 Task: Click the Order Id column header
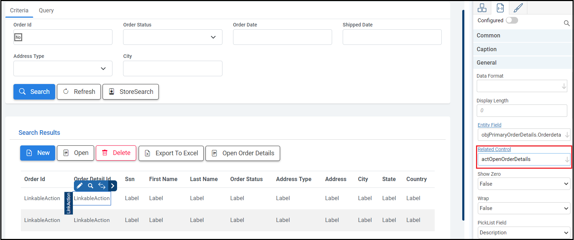tap(35, 179)
